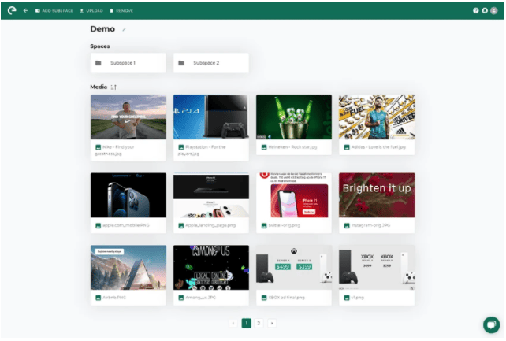Open the apple.com_mobile thumbnail
The image size is (506, 341).
point(128,195)
